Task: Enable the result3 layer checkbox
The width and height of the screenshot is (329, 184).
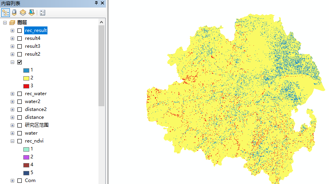Action: (x=19, y=46)
